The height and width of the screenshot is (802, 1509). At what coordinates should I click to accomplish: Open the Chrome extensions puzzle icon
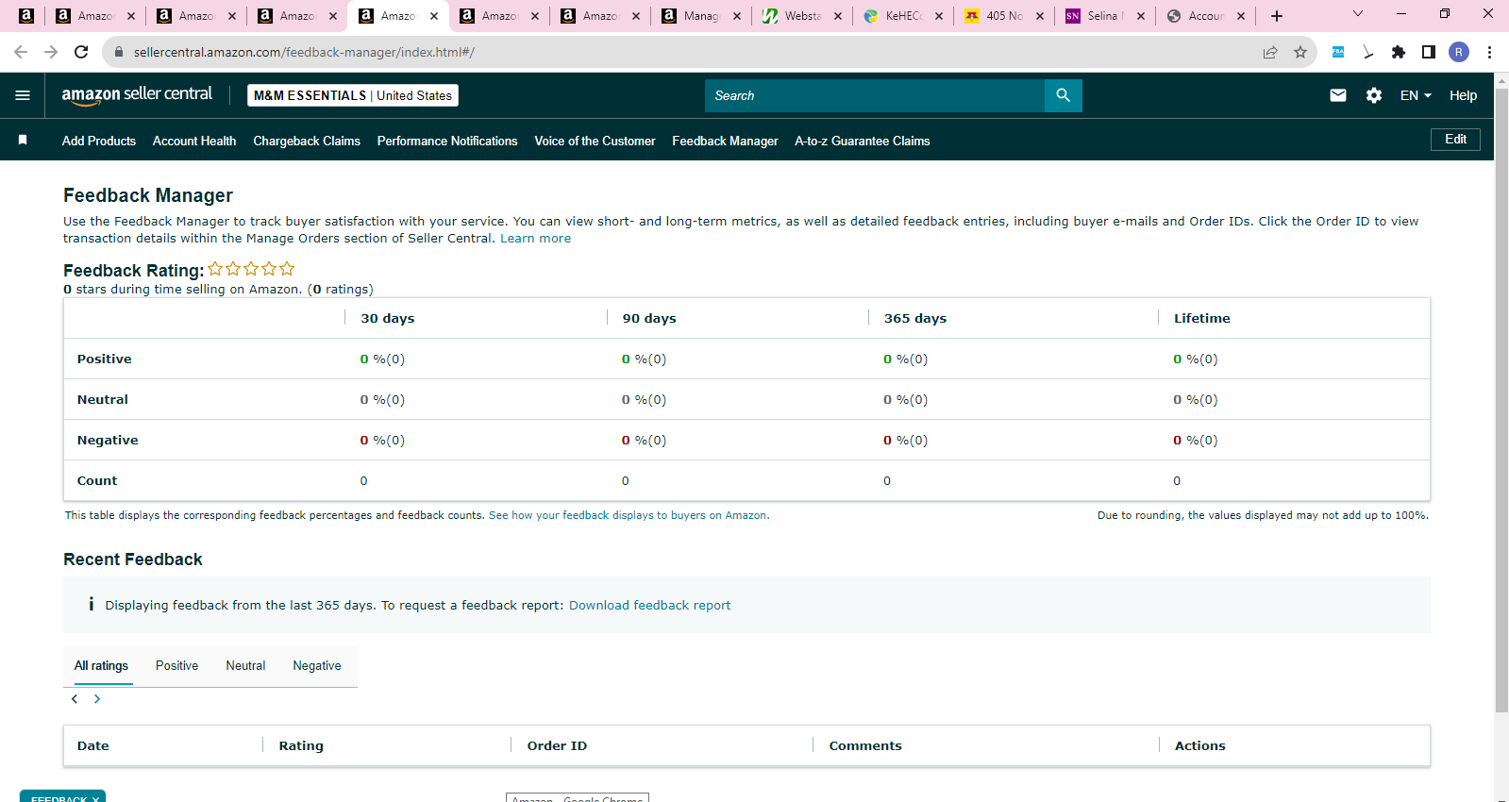1399,52
